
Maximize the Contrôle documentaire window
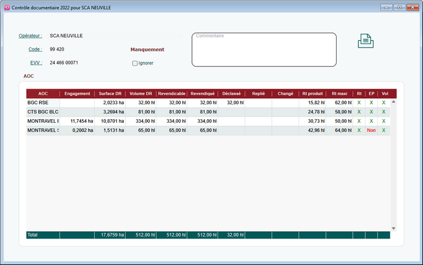coord(399,7)
